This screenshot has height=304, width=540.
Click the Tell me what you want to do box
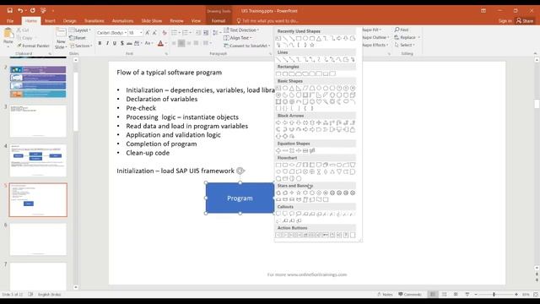pyautogui.click(x=267, y=21)
